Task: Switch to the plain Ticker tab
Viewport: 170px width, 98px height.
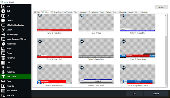Action: [x=109, y=12]
